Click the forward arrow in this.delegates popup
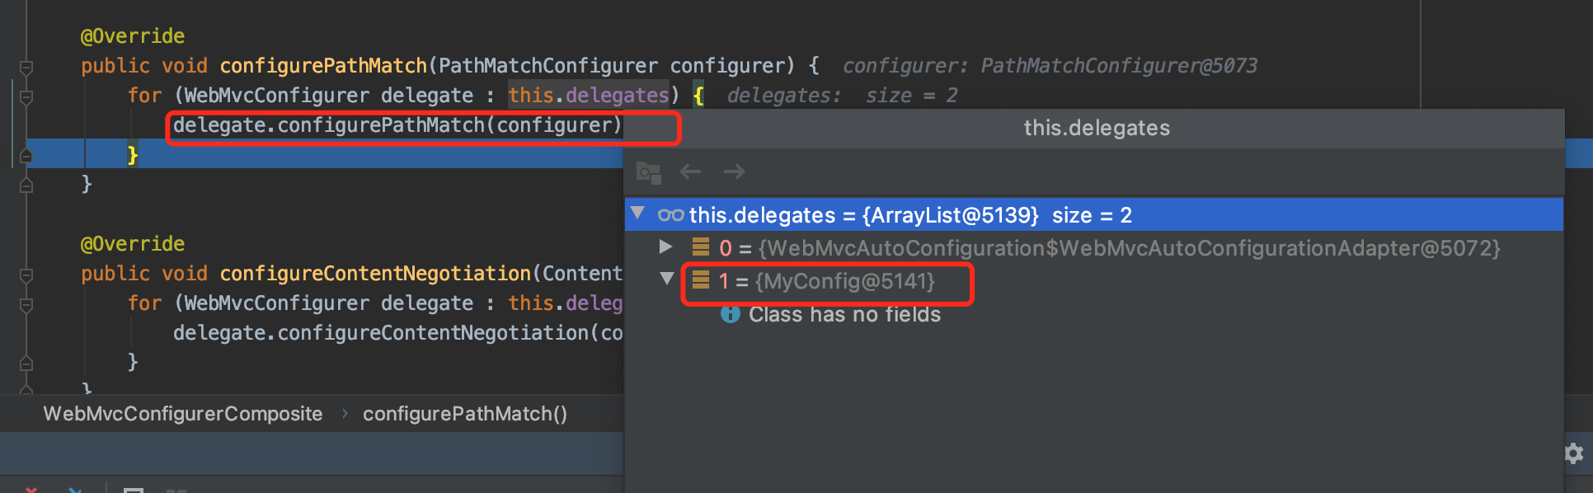Image resolution: width=1593 pixels, height=493 pixels. [734, 171]
